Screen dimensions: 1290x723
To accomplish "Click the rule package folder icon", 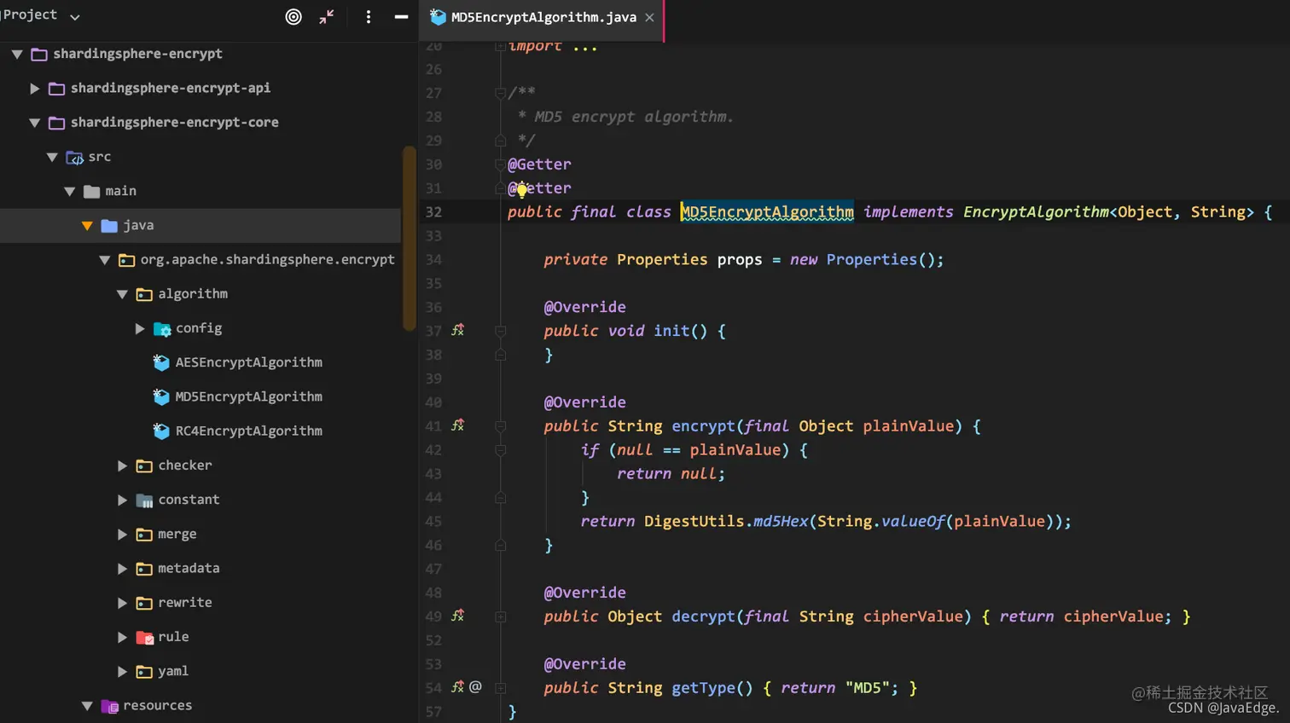I will [144, 637].
